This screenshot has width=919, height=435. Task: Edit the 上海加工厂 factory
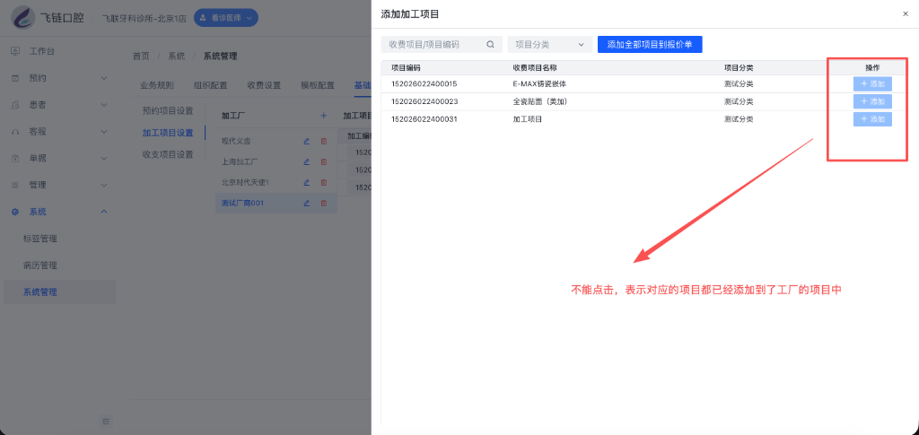click(306, 161)
